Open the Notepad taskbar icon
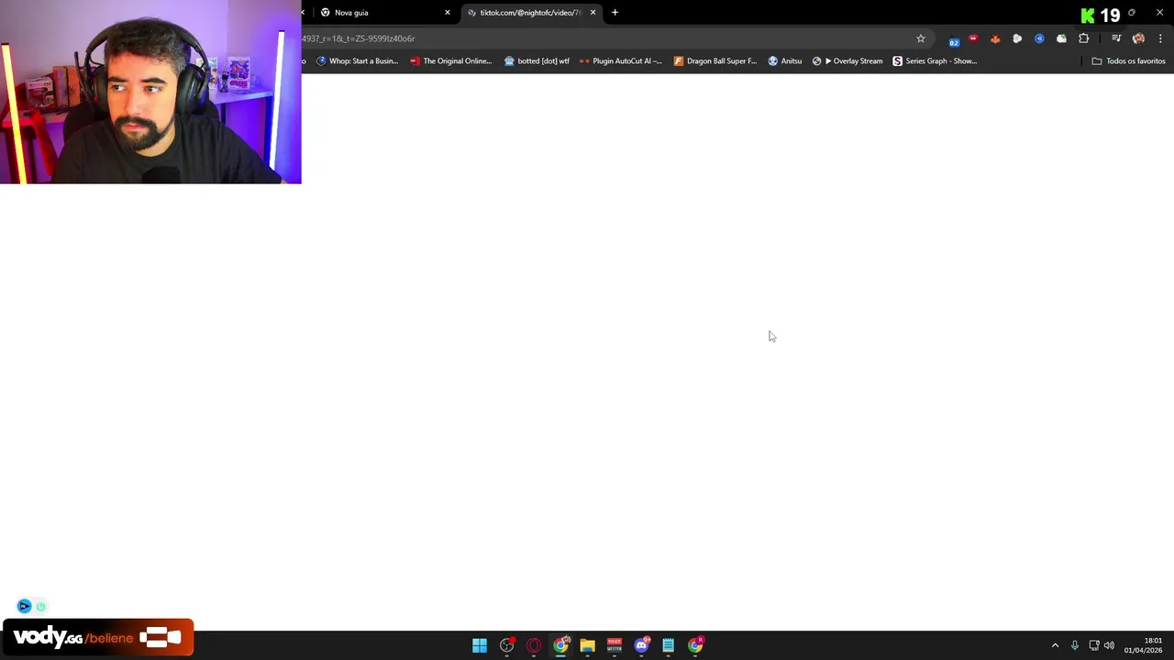 tap(669, 645)
